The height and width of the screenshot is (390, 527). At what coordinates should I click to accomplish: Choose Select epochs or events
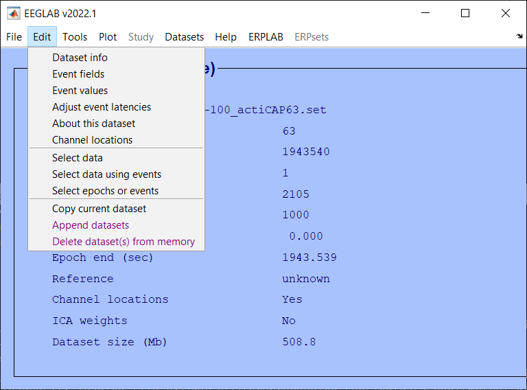tap(105, 191)
